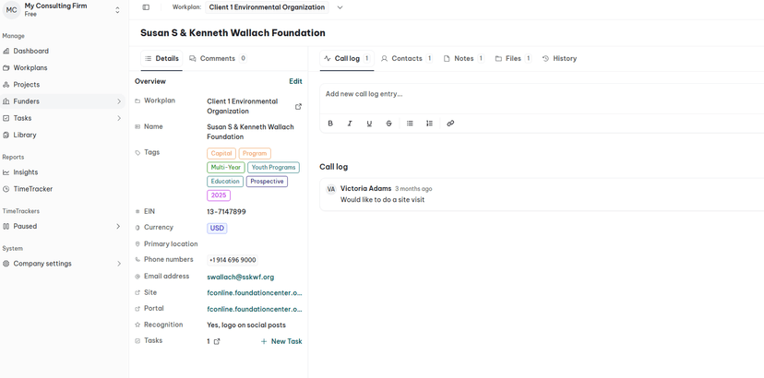Open the workplan selector dropdown
This screenshot has width=764, height=378.
(340, 7)
